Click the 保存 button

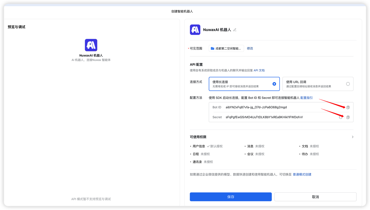(231, 197)
